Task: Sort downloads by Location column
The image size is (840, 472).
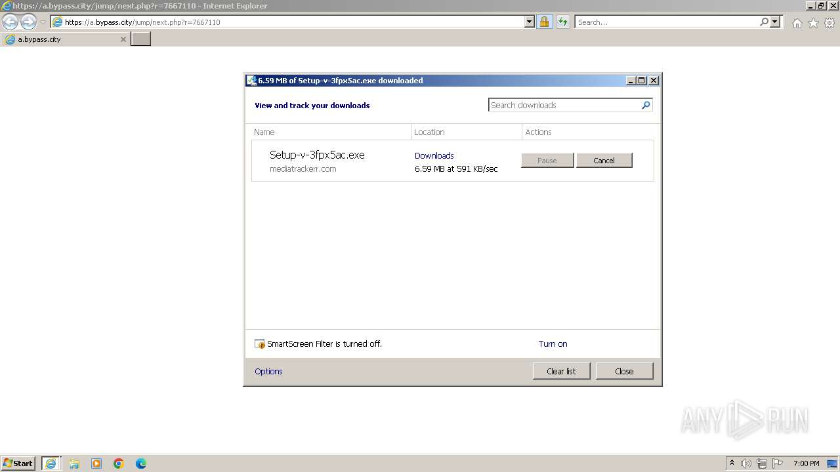Action: coord(467,132)
